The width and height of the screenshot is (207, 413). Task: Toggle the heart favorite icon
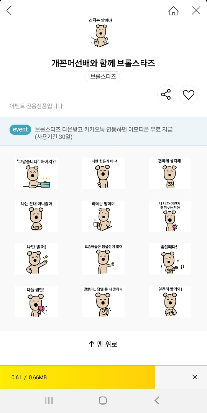(x=189, y=95)
